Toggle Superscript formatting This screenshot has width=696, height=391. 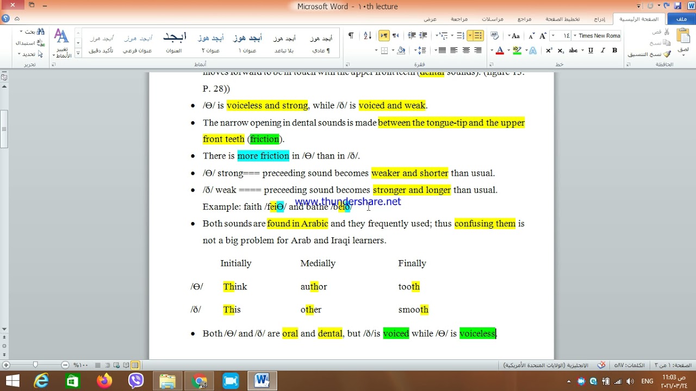point(549,51)
